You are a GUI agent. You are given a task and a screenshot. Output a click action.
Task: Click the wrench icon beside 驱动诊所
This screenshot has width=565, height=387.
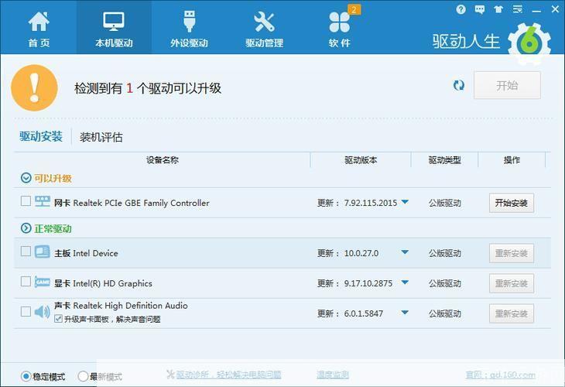click(x=170, y=375)
